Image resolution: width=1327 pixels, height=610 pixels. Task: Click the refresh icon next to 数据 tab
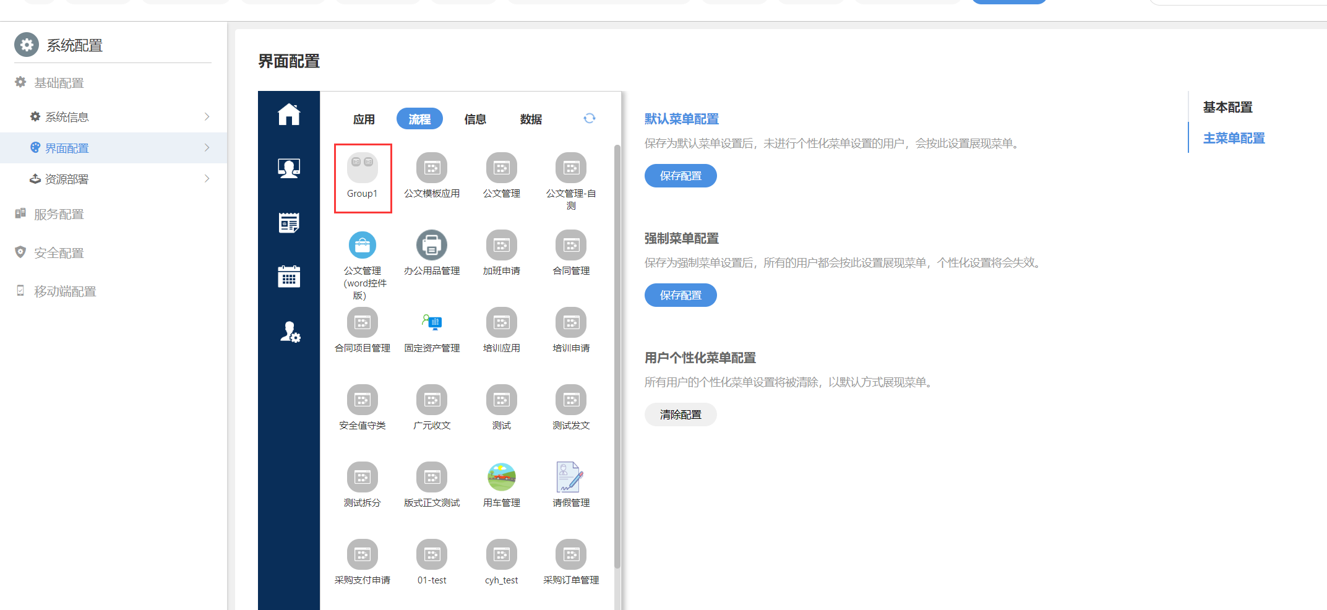(590, 118)
